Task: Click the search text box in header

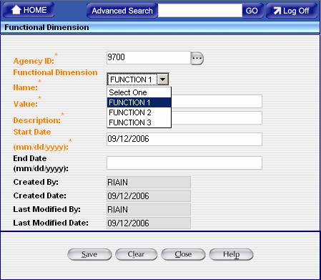Action: (200, 11)
